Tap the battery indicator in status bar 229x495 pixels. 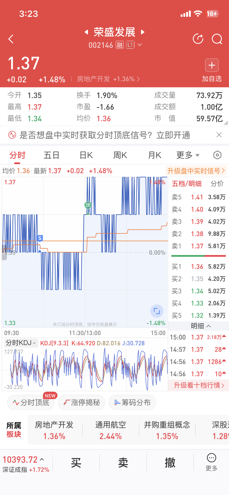[x=213, y=14]
